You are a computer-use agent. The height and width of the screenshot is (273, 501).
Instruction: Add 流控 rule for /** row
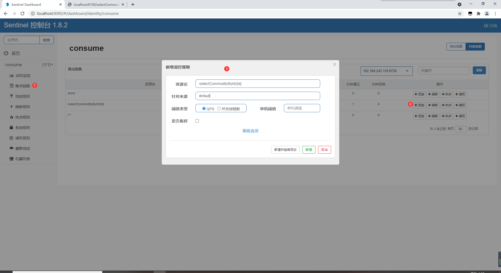419,116
